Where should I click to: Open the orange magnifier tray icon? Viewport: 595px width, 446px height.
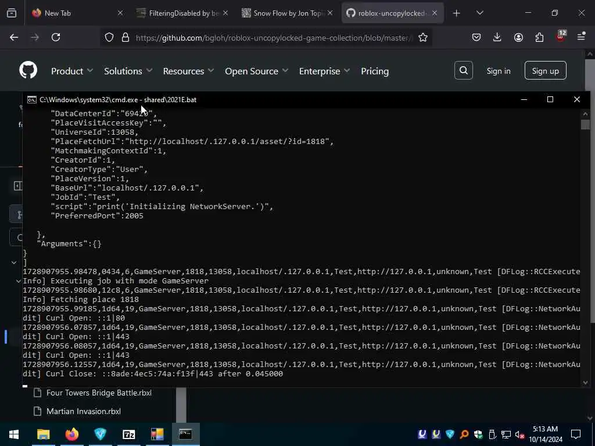pyautogui.click(x=464, y=434)
